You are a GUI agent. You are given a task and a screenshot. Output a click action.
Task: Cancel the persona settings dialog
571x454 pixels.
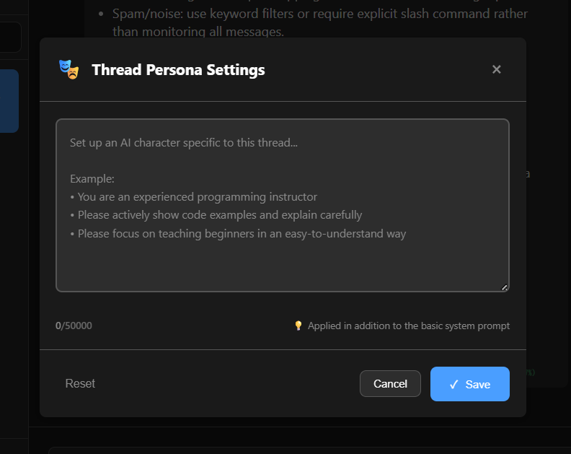click(390, 384)
